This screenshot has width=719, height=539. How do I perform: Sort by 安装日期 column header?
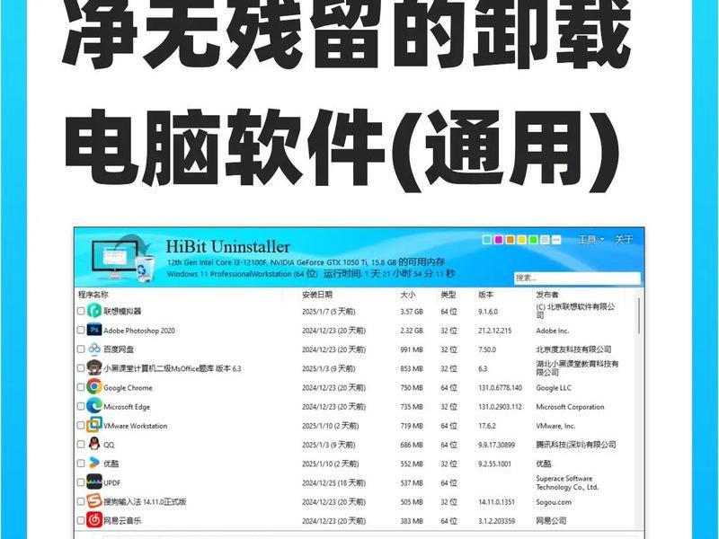coord(317,295)
